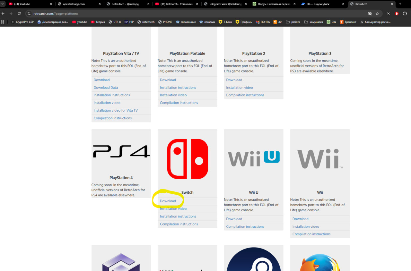Click the Switch Download link

pyautogui.click(x=168, y=201)
